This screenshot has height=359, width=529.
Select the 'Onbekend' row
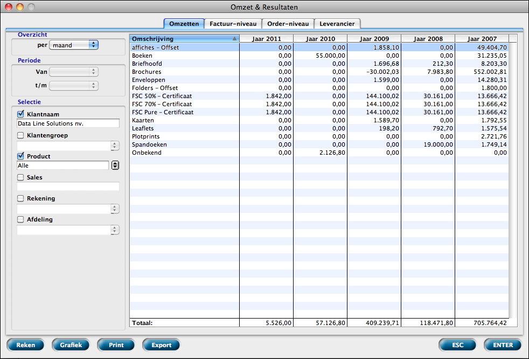click(319, 153)
